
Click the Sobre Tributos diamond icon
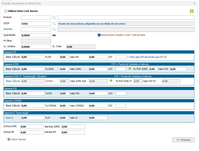[x=9, y=139]
